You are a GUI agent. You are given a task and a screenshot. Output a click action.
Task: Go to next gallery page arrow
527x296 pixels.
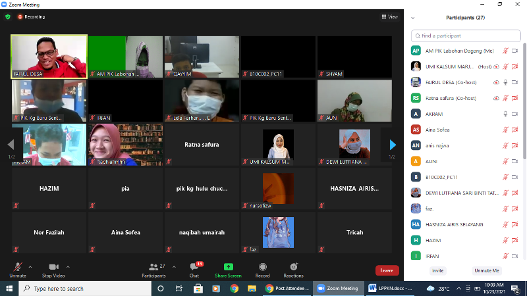[x=393, y=145]
